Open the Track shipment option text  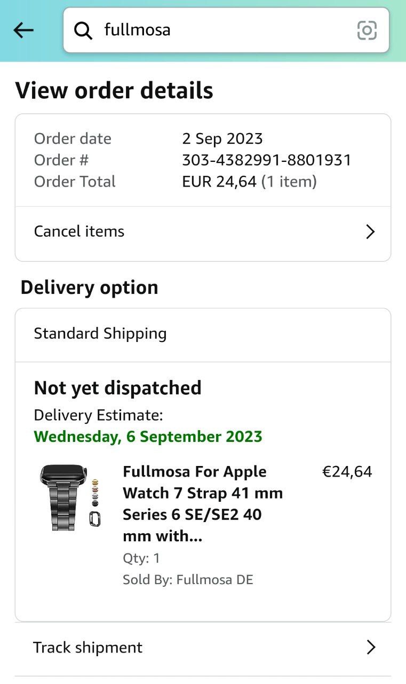(87, 648)
